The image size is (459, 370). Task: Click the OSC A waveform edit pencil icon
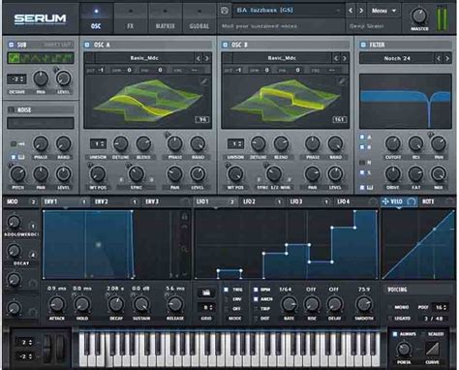[203, 81]
